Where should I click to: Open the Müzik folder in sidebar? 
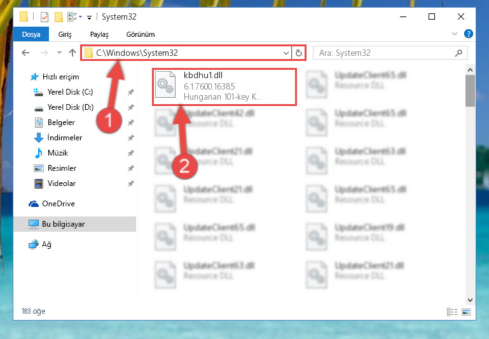point(51,153)
